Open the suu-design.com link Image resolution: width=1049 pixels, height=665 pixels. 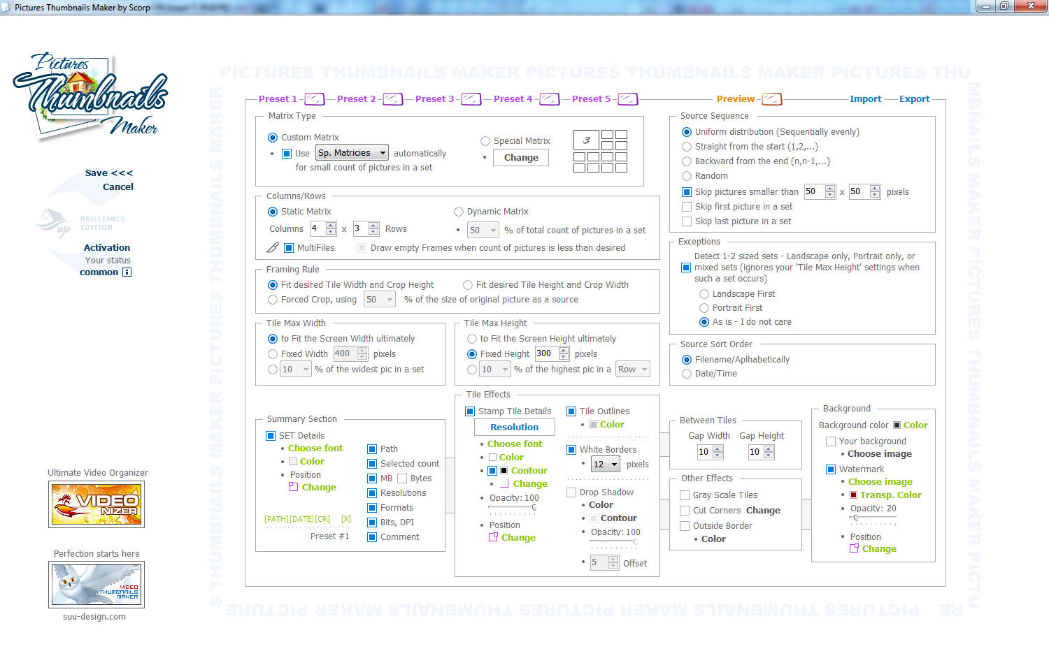click(x=94, y=617)
